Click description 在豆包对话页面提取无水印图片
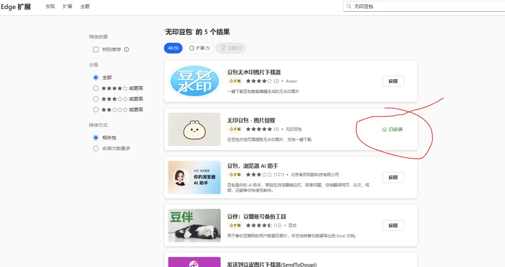The image size is (505, 267). click(269, 139)
